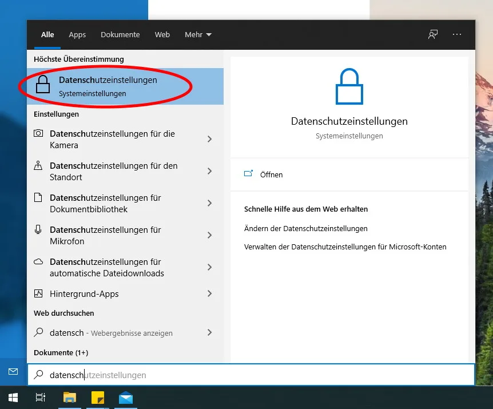
Task: Launch File Explorer from the taskbar
Action: click(69, 397)
